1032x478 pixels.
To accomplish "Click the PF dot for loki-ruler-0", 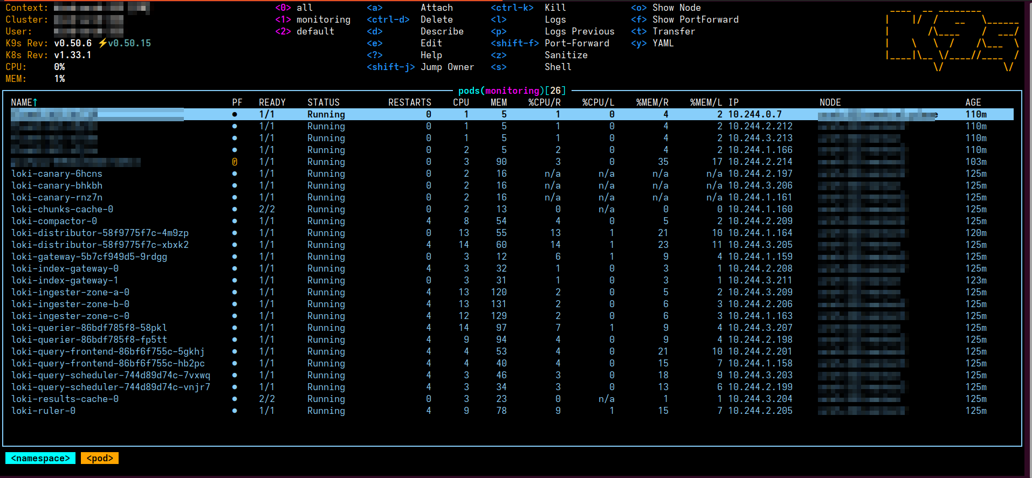I will pos(235,411).
